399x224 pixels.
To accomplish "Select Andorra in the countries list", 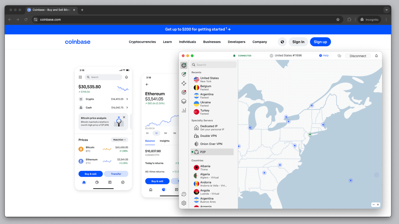I will (212, 184).
